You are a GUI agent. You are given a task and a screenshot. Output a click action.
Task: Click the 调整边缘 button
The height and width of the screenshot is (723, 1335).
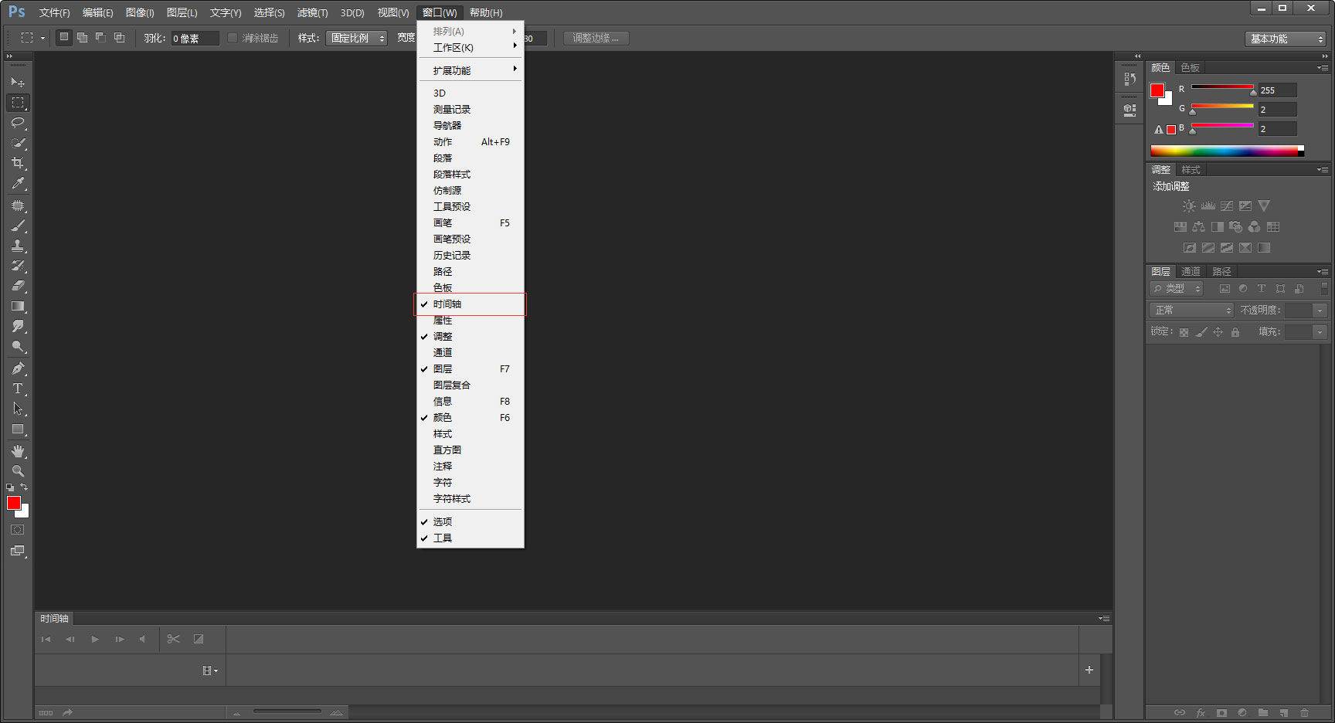(x=596, y=38)
